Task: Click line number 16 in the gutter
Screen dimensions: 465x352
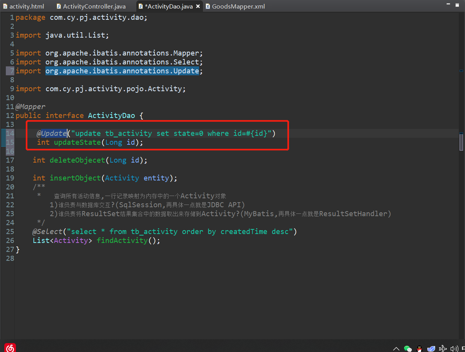Action: [x=10, y=151]
